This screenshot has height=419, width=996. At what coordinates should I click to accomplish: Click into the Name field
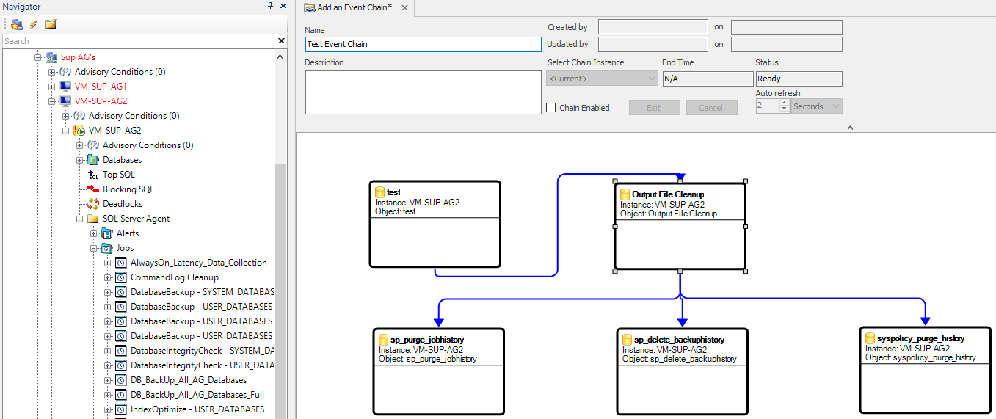tap(423, 44)
